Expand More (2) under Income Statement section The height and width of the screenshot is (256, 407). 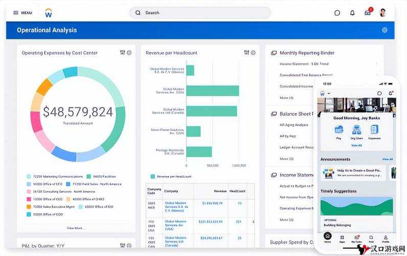point(286,220)
